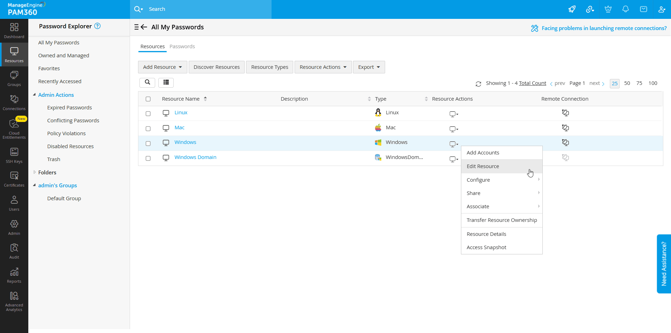Open the Resource Actions toolbar dropdown
The width and height of the screenshot is (671, 333).
(x=323, y=67)
